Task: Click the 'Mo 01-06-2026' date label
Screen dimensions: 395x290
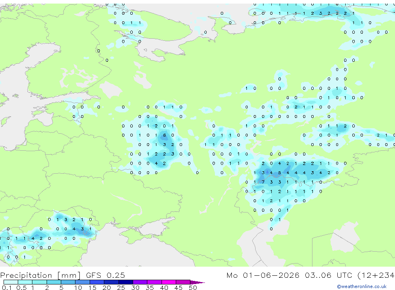Action: (x=263, y=275)
